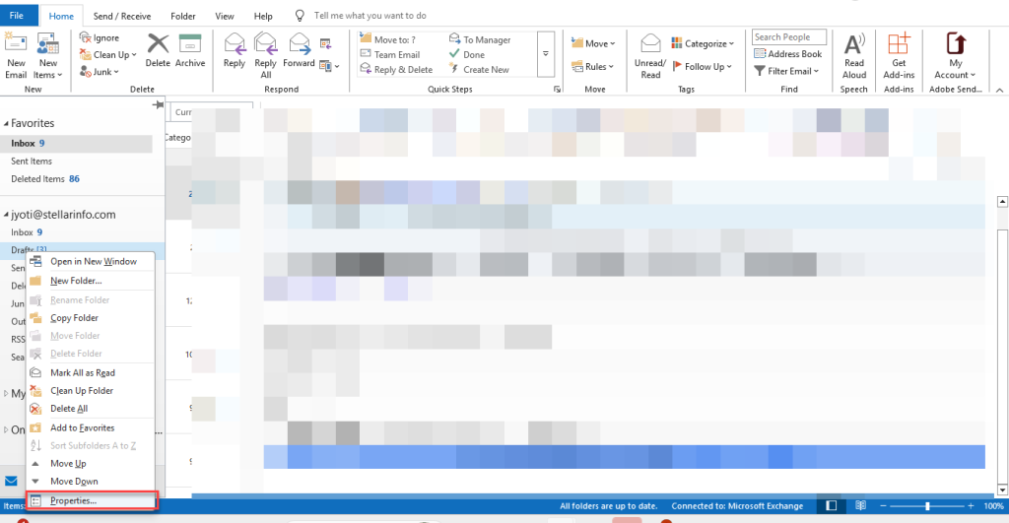
Task: Click the message list scroll down arrow
Action: point(1002,490)
